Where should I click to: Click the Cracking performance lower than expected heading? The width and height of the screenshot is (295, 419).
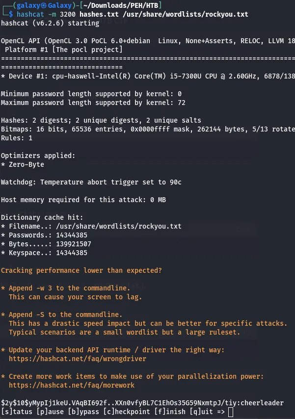pos(81,270)
